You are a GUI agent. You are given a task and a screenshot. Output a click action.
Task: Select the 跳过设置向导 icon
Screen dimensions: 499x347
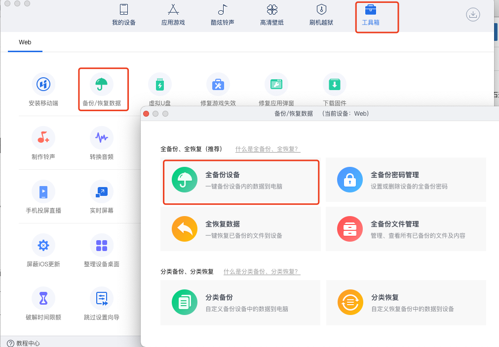pos(102,298)
